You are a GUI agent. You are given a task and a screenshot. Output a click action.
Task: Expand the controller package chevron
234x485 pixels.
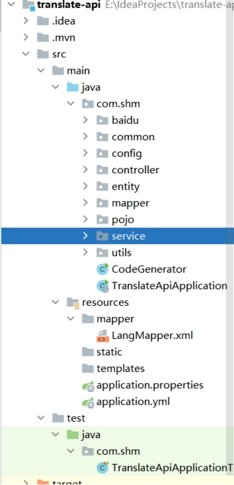[85, 170]
